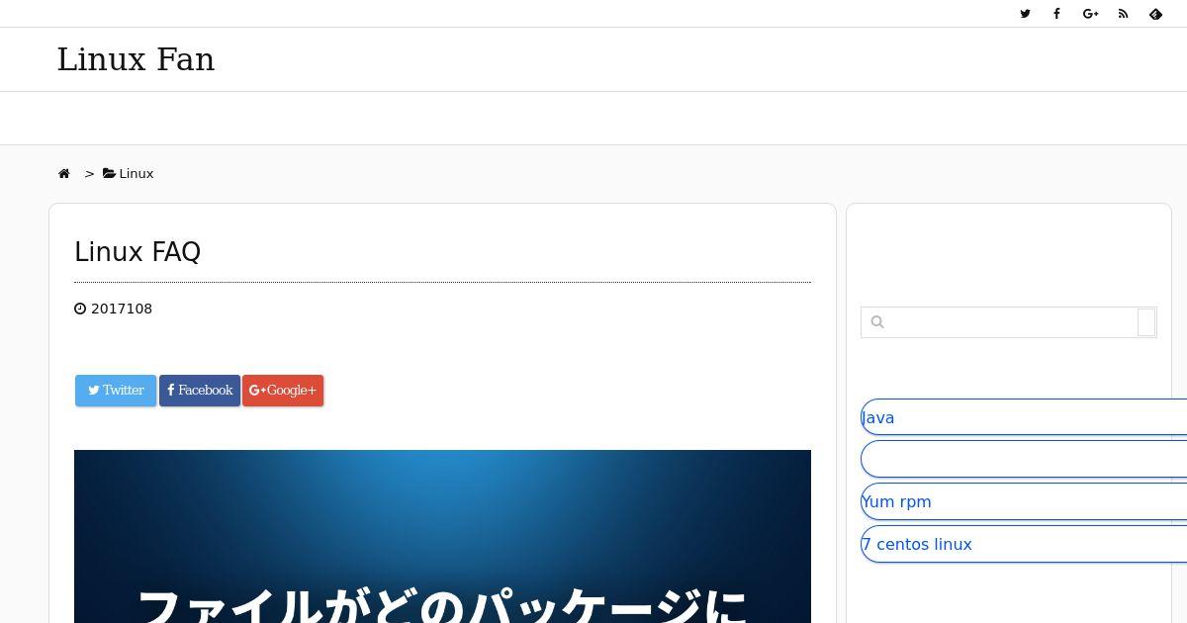Share the article with Facebook button
The width and height of the screenshot is (1187, 623).
coord(200,391)
